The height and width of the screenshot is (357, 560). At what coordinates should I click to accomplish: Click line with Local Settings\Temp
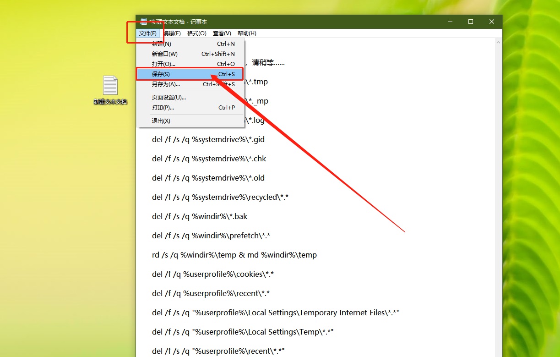243,332
